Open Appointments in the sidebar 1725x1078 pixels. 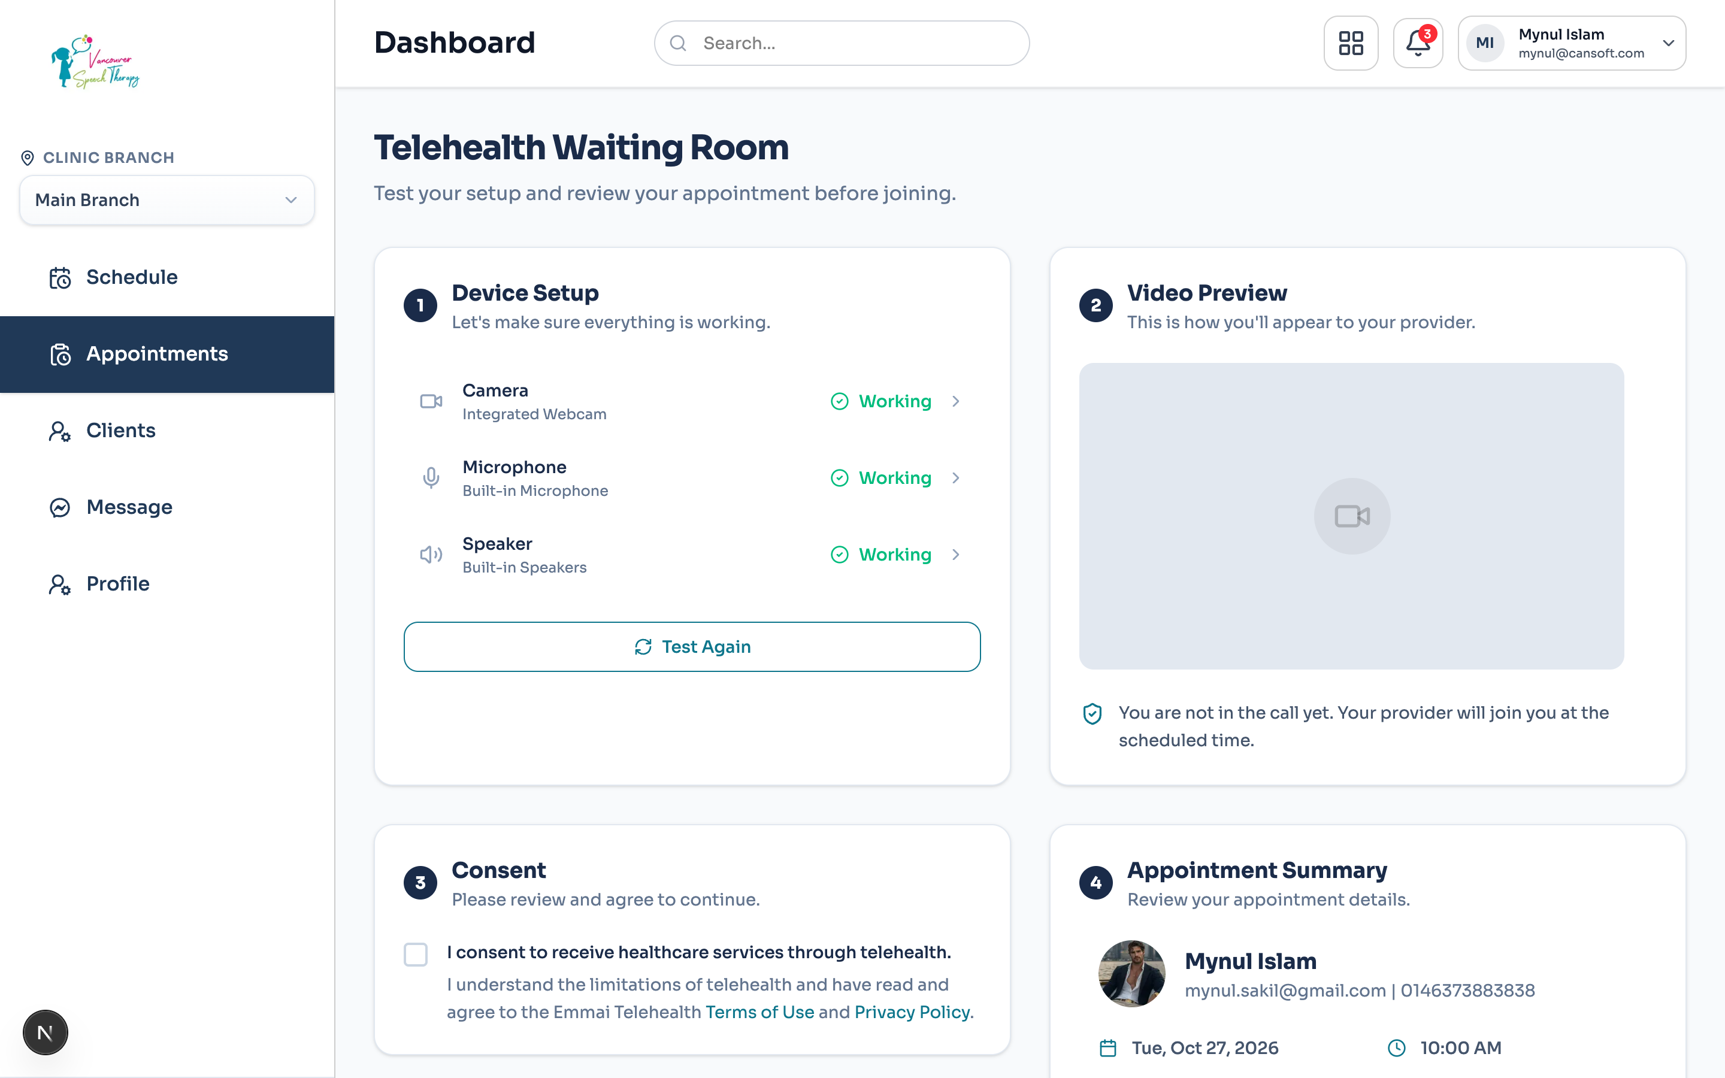(167, 355)
